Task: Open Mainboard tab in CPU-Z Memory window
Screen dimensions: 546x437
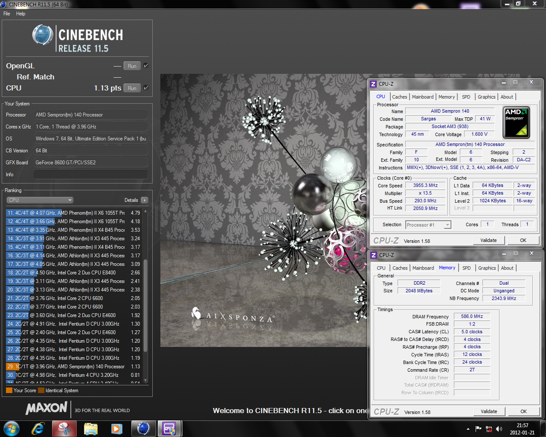Action: [x=423, y=268]
